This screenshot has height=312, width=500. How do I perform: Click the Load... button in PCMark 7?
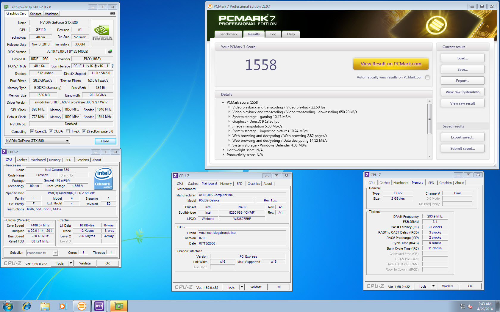click(462, 58)
